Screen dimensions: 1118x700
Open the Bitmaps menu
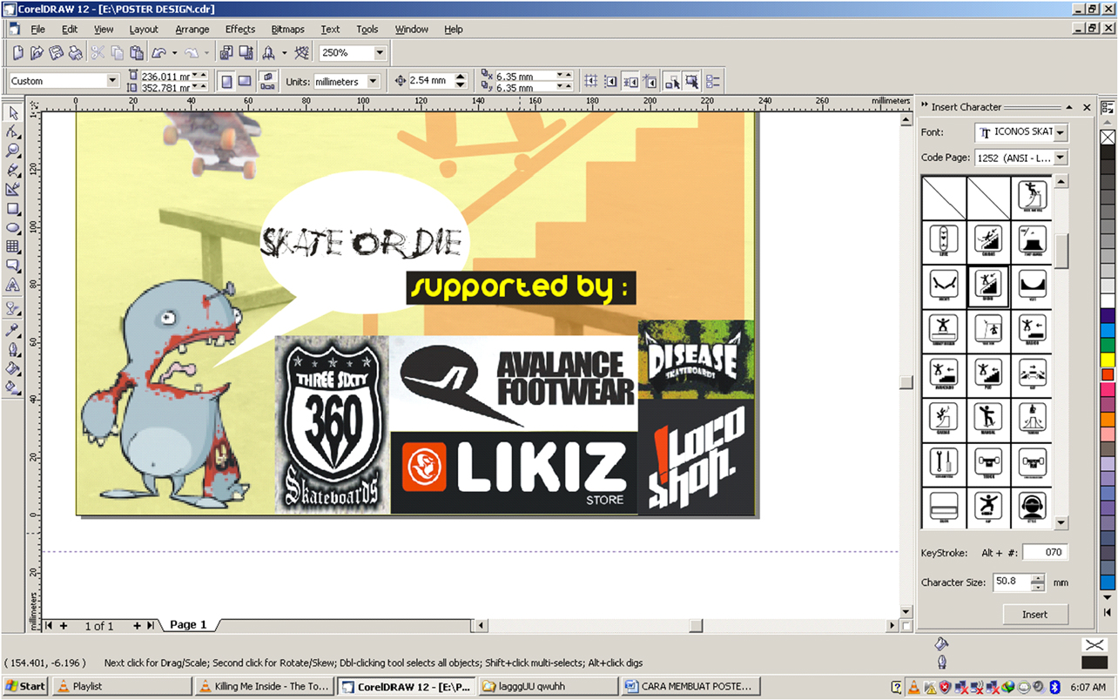pyautogui.click(x=288, y=29)
